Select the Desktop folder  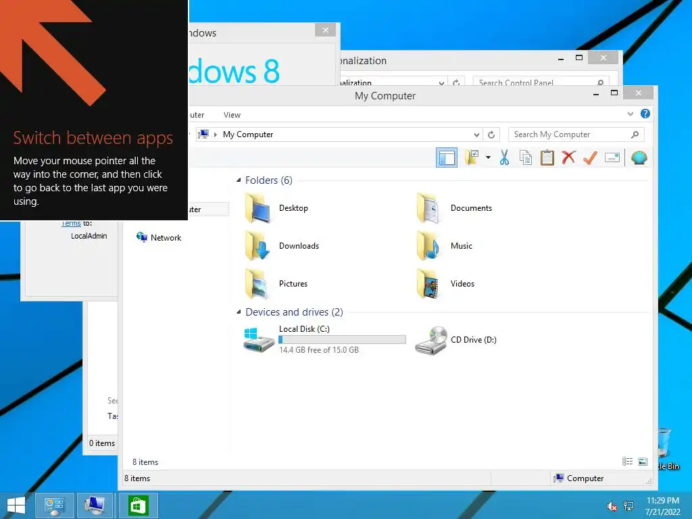(277, 208)
